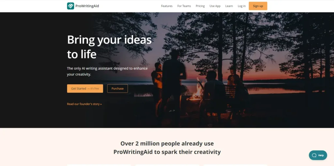Open the Features menu

coord(167,6)
